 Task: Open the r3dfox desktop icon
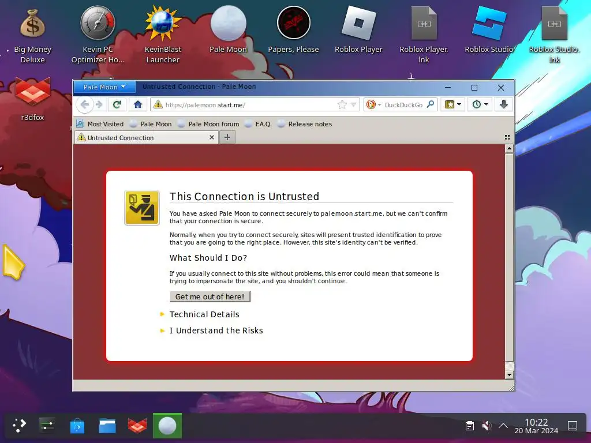tap(32, 99)
